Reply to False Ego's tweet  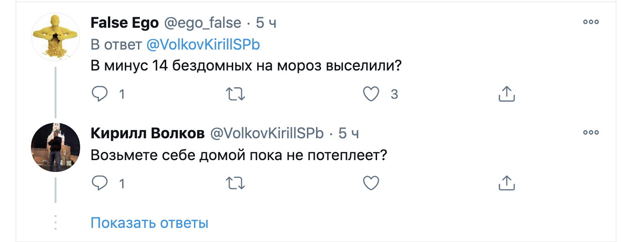point(100,94)
